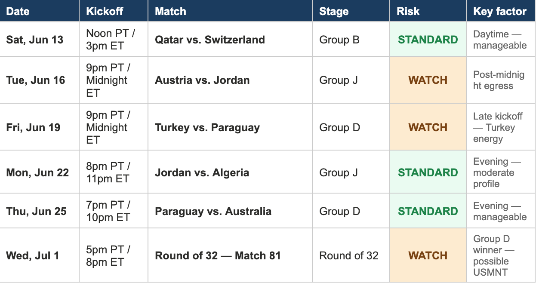536x283 pixels.
Task: Click STANDARD risk badge for Jun 13
Action: (x=428, y=39)
